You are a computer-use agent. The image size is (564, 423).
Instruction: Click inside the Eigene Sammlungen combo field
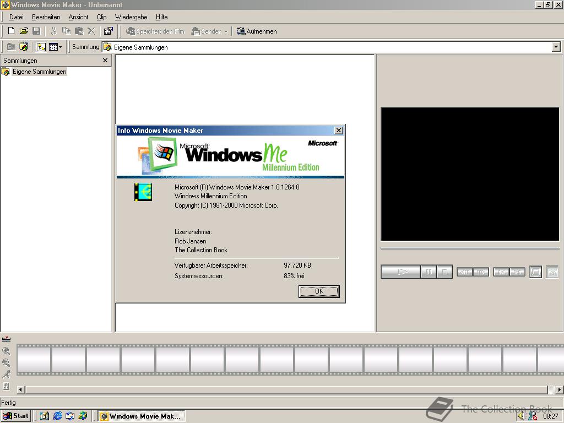click(327, 47)
